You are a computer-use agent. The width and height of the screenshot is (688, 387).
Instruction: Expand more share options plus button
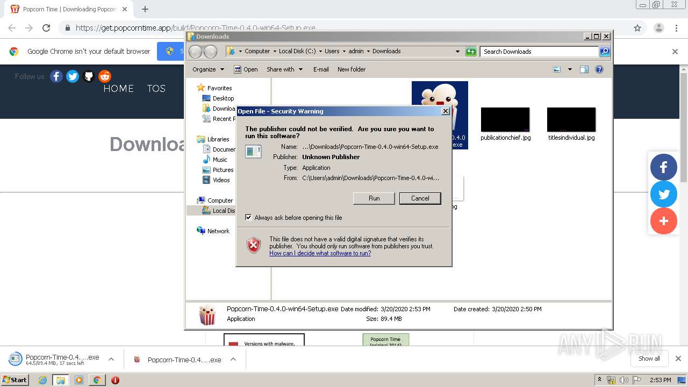[x=664, y=221]
